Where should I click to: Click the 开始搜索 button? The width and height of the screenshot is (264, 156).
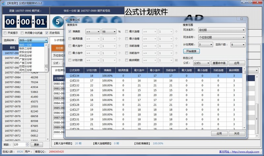point(191,51)
